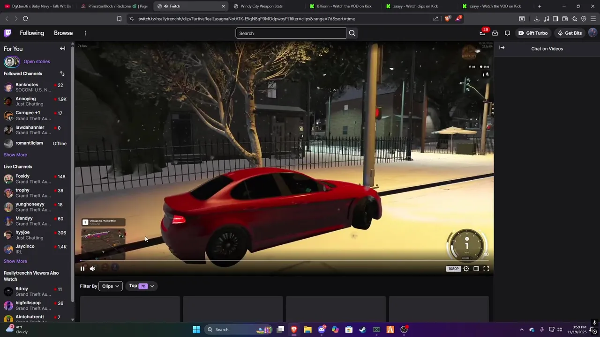The image size is (600, 337).
Task: Open Brave downloads icon
Action: click(537, 19)
